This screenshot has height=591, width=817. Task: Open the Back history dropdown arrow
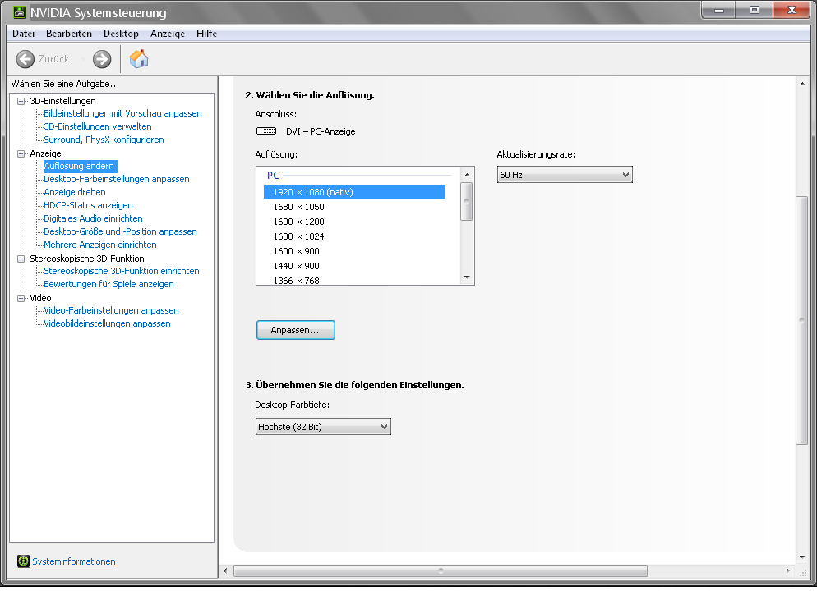coord(83,59)
